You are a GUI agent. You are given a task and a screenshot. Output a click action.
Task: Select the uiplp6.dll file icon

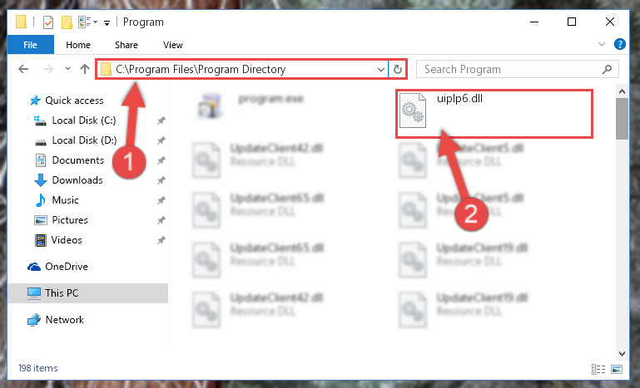coord(412,110)
